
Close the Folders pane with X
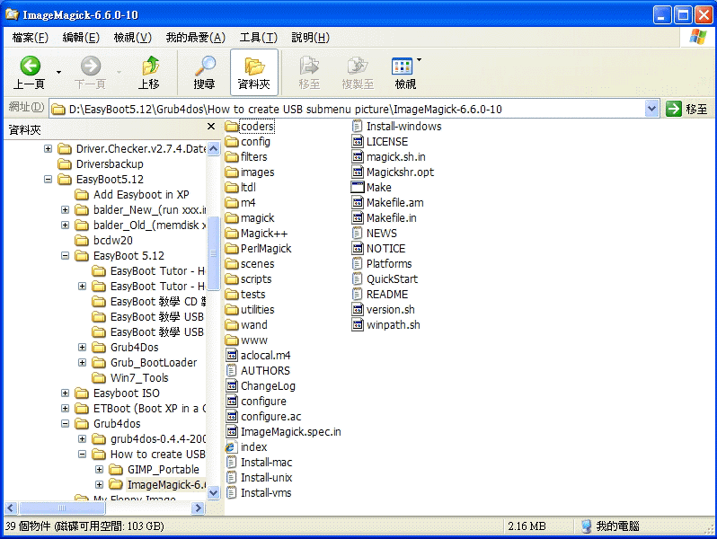(x=211, y=126)
